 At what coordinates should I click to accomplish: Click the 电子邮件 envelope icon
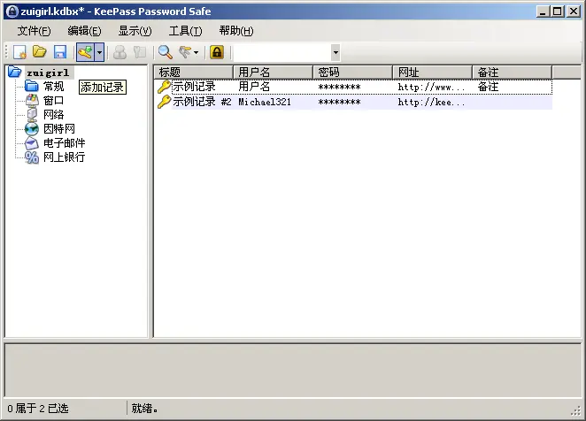32,143
